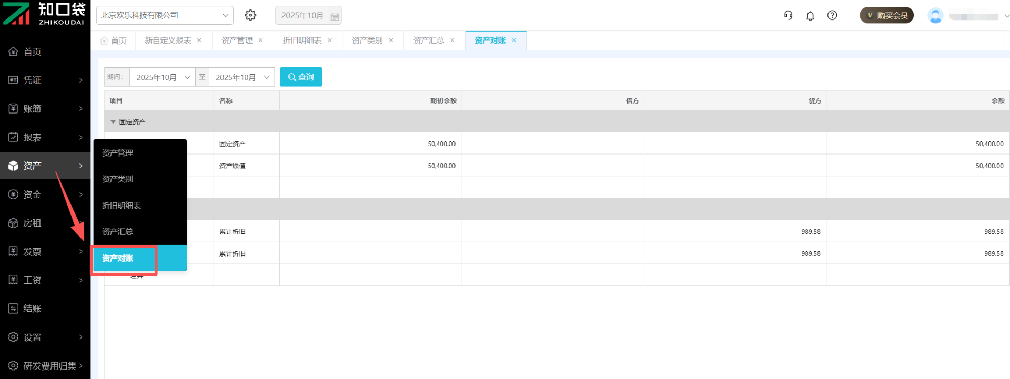Click the settings gear next to company name
This screenshot has width=1010, height=379.
click(x=250, y=15)
